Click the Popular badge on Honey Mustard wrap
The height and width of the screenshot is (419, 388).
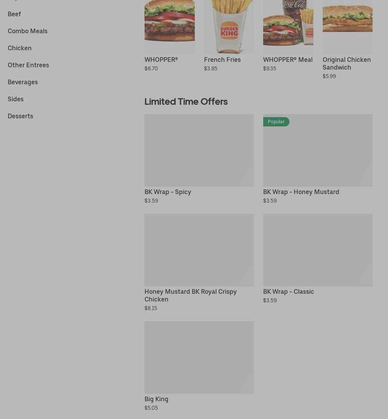276,122
